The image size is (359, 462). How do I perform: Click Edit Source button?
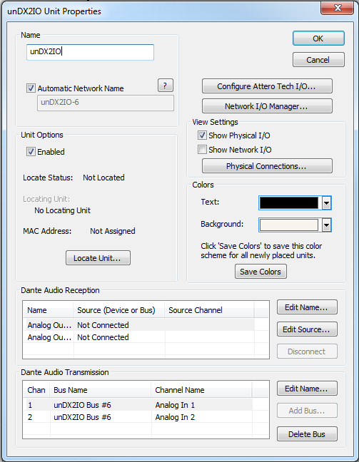pyautogui.click(x=307, y=329)
